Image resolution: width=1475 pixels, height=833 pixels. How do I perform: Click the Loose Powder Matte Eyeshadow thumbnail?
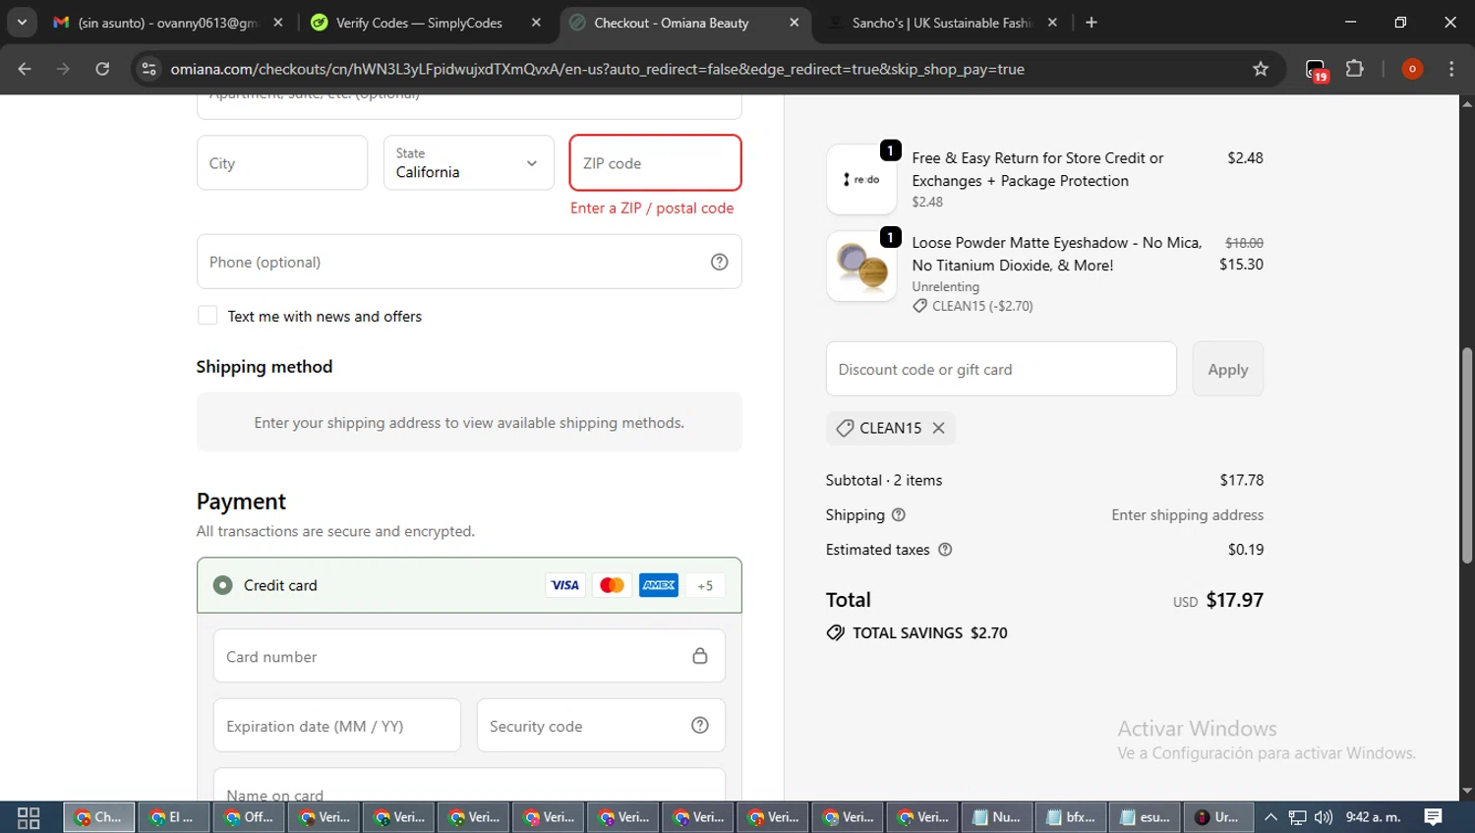pos(861,266)
